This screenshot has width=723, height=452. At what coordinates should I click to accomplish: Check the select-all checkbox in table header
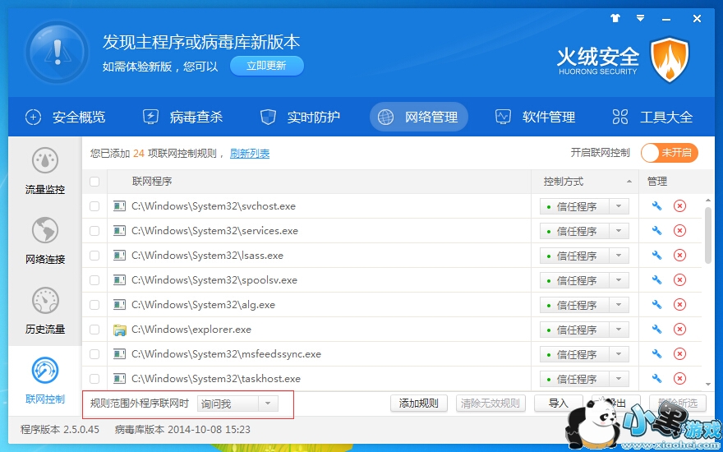94,182
